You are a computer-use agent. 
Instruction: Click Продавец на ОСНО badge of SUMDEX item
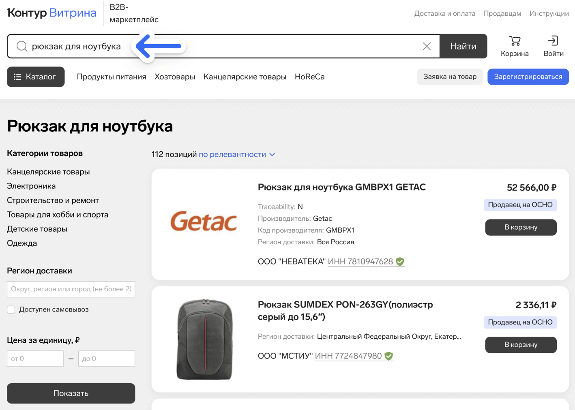[x=520, y=322]
